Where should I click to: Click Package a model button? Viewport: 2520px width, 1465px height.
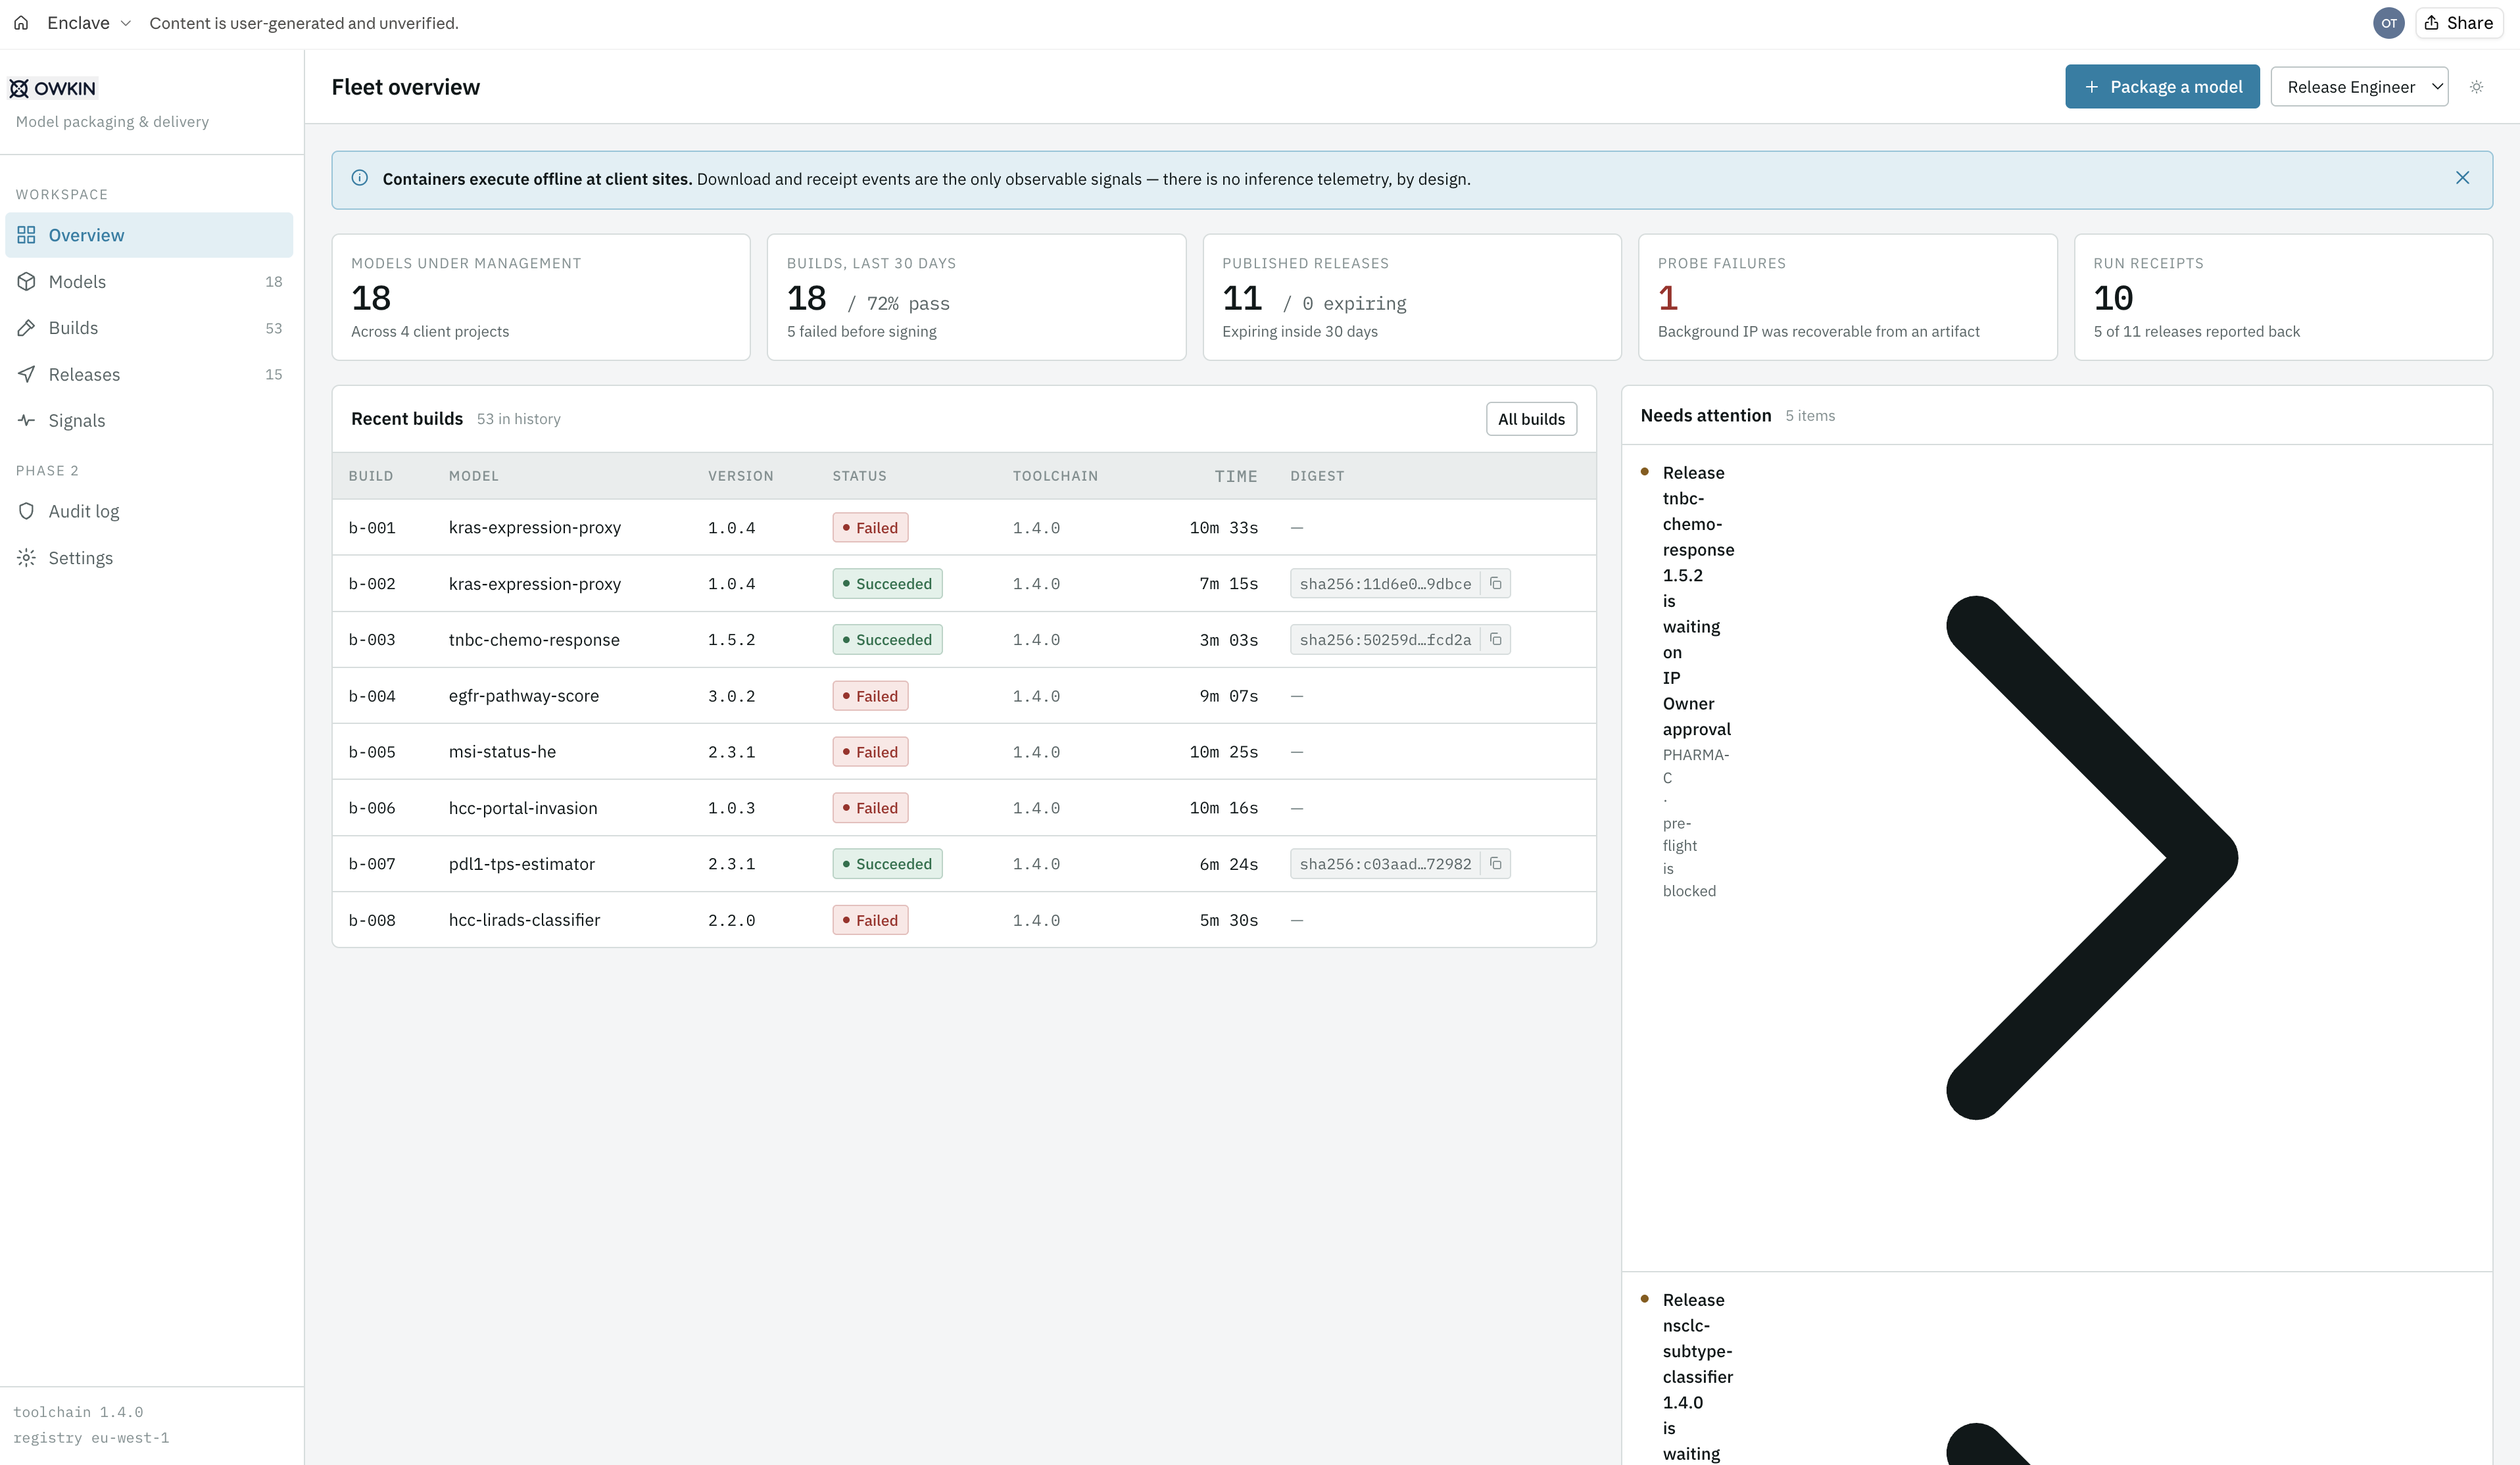(2162, 87)
